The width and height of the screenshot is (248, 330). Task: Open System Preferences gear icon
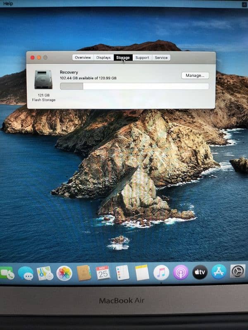click(238, 272)
